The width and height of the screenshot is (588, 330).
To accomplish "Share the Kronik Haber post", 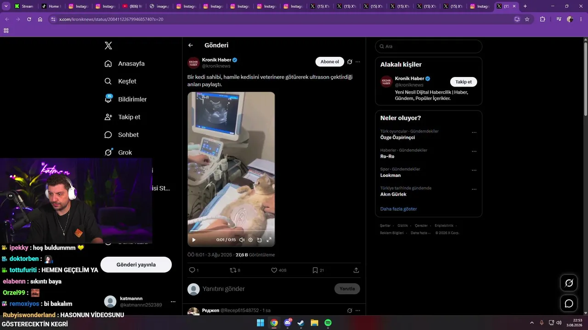I will [x=356, y=270].
